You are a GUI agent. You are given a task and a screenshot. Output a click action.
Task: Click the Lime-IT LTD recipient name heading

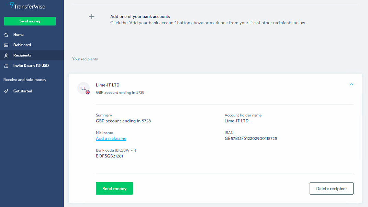pyautogui.click(x=108, y=85)
